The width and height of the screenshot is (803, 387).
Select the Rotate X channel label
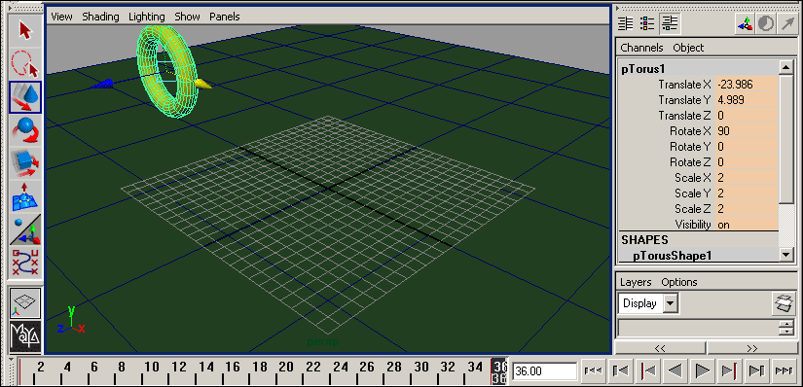point(690,131)
